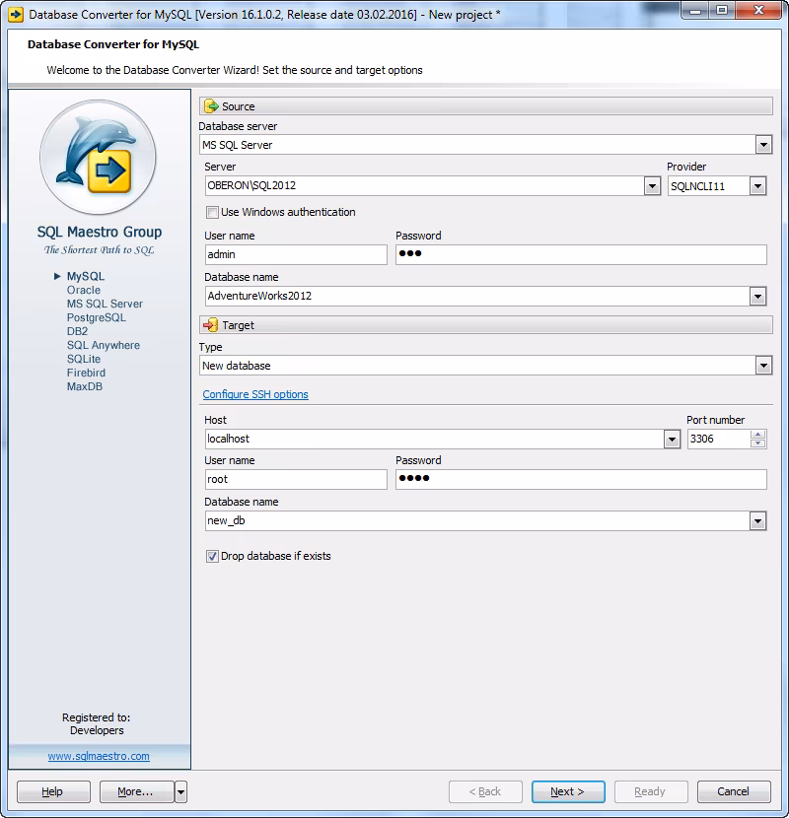Click the SQL Maestro dolphin logo
The height and width of the screenshot is (818, 789).
click(97, 157)
